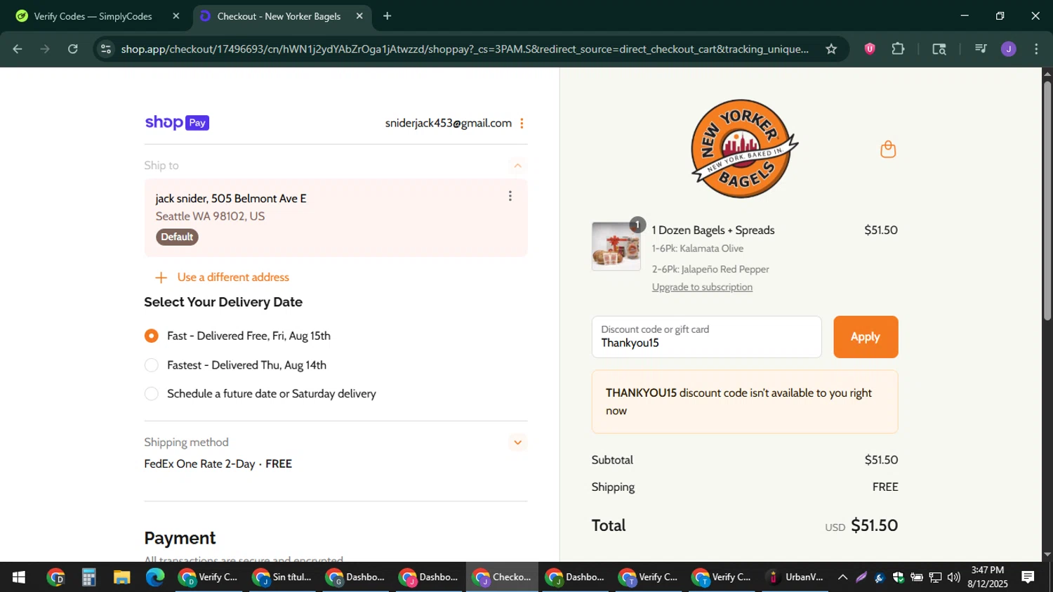Select Schedule a future date or Saturday delivery
The width and height of the screenshot is (1053, 592).
tap(151, 394)
